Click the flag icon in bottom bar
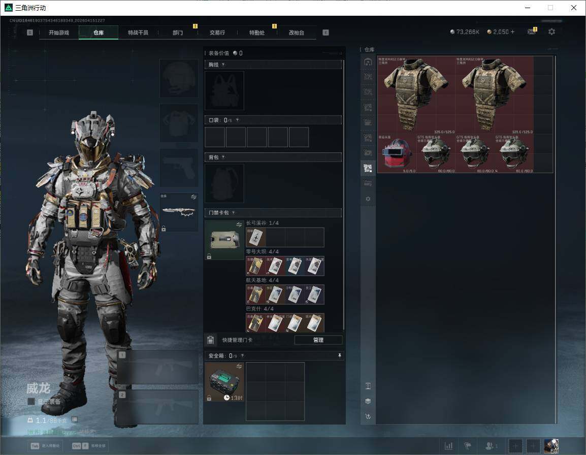Screen dimensions: 586x455 pyautogui.click(x=468, y=446)
